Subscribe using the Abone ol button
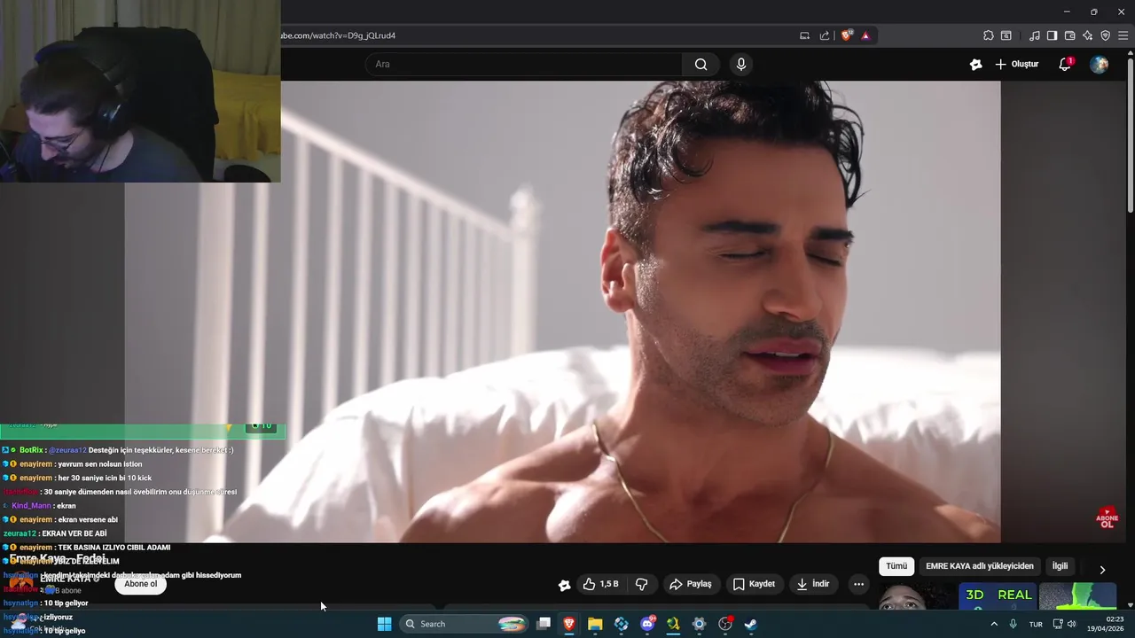Viewport: 1135px width, 638px height. [140, 584]
